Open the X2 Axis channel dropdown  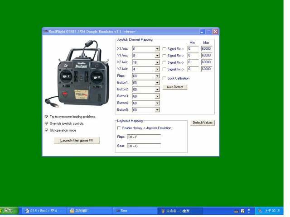157,62
